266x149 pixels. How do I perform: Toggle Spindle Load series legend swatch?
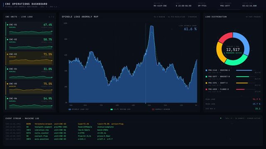click(70, 109)
